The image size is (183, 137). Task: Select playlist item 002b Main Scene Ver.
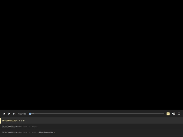click(x=91, y=133)
